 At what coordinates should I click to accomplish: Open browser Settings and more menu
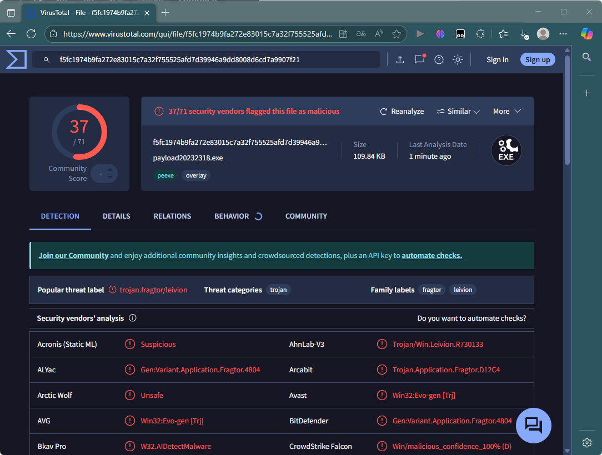pos(563,34)
